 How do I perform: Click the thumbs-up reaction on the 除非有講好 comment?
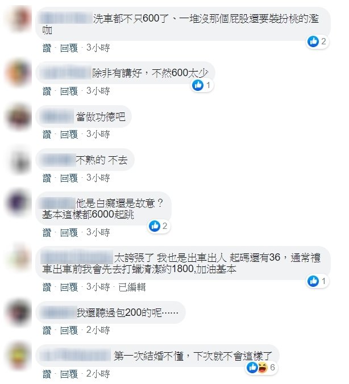(x=198, y=85)
